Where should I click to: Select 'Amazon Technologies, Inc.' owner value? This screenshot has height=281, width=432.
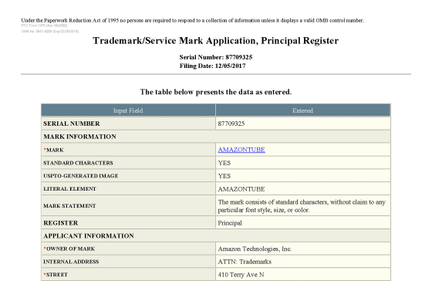click(255, 249)
